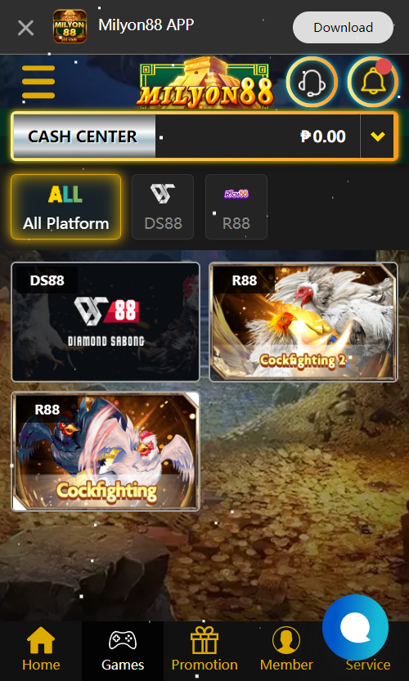Launch the R88 Cockfighting game

(x=106, y=451)
